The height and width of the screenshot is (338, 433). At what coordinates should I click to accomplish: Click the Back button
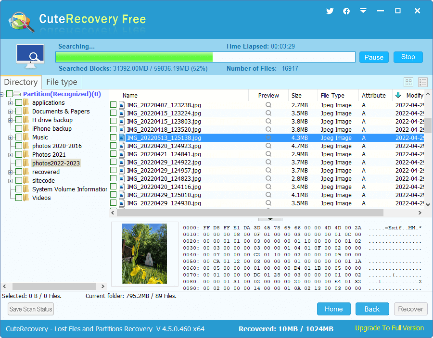click(372, 309)
